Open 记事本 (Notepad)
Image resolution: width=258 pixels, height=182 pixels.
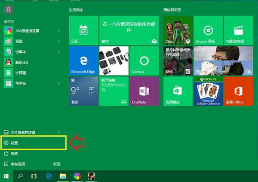pyautogui.click(x=32, y=52)
